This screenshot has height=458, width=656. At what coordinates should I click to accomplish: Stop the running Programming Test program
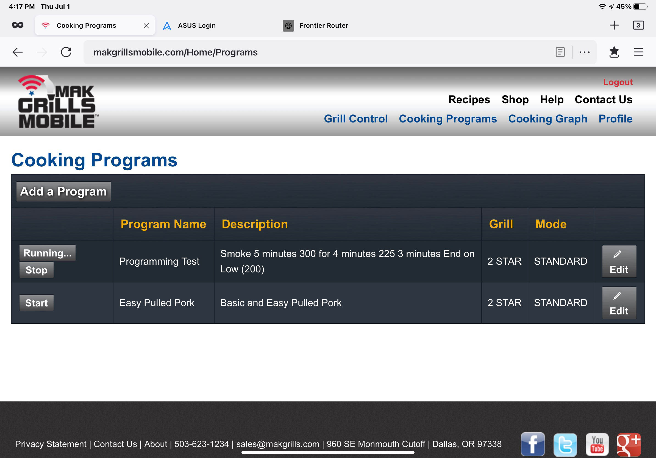click(x=36, y=270)
